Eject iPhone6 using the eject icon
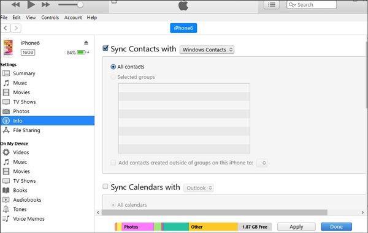Screen dimensions: 368x233 coord(86,43)
